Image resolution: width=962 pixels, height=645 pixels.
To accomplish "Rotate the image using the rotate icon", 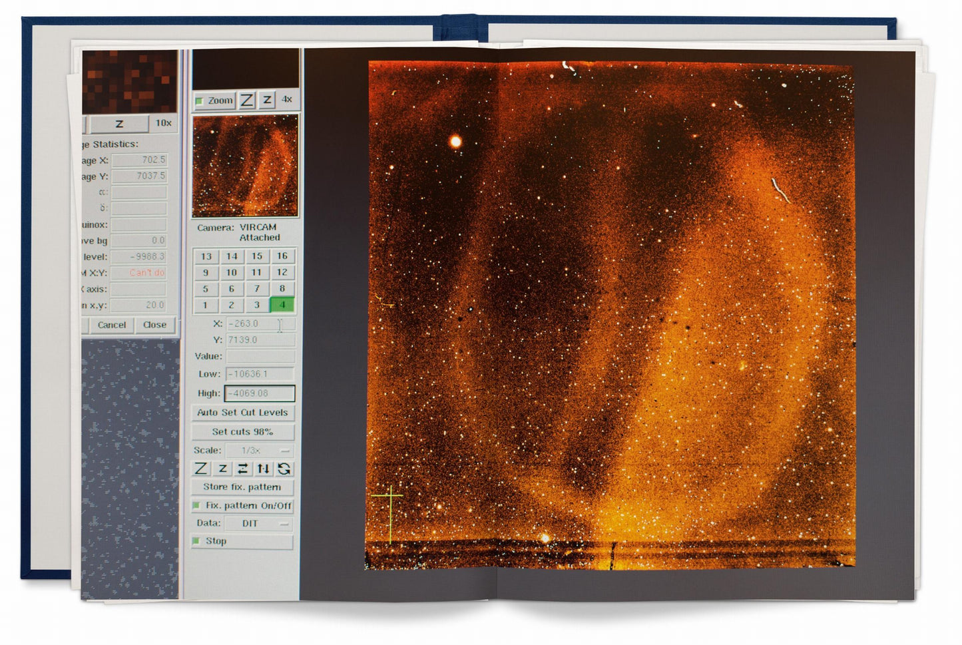I will click(283, 469).
